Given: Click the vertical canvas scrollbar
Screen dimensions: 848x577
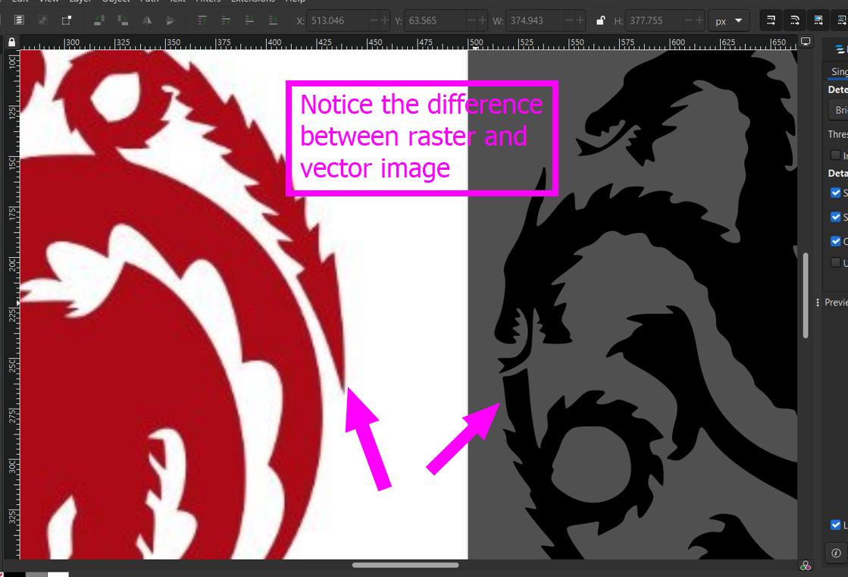Looking at the screenshot, I should (806, 296).
